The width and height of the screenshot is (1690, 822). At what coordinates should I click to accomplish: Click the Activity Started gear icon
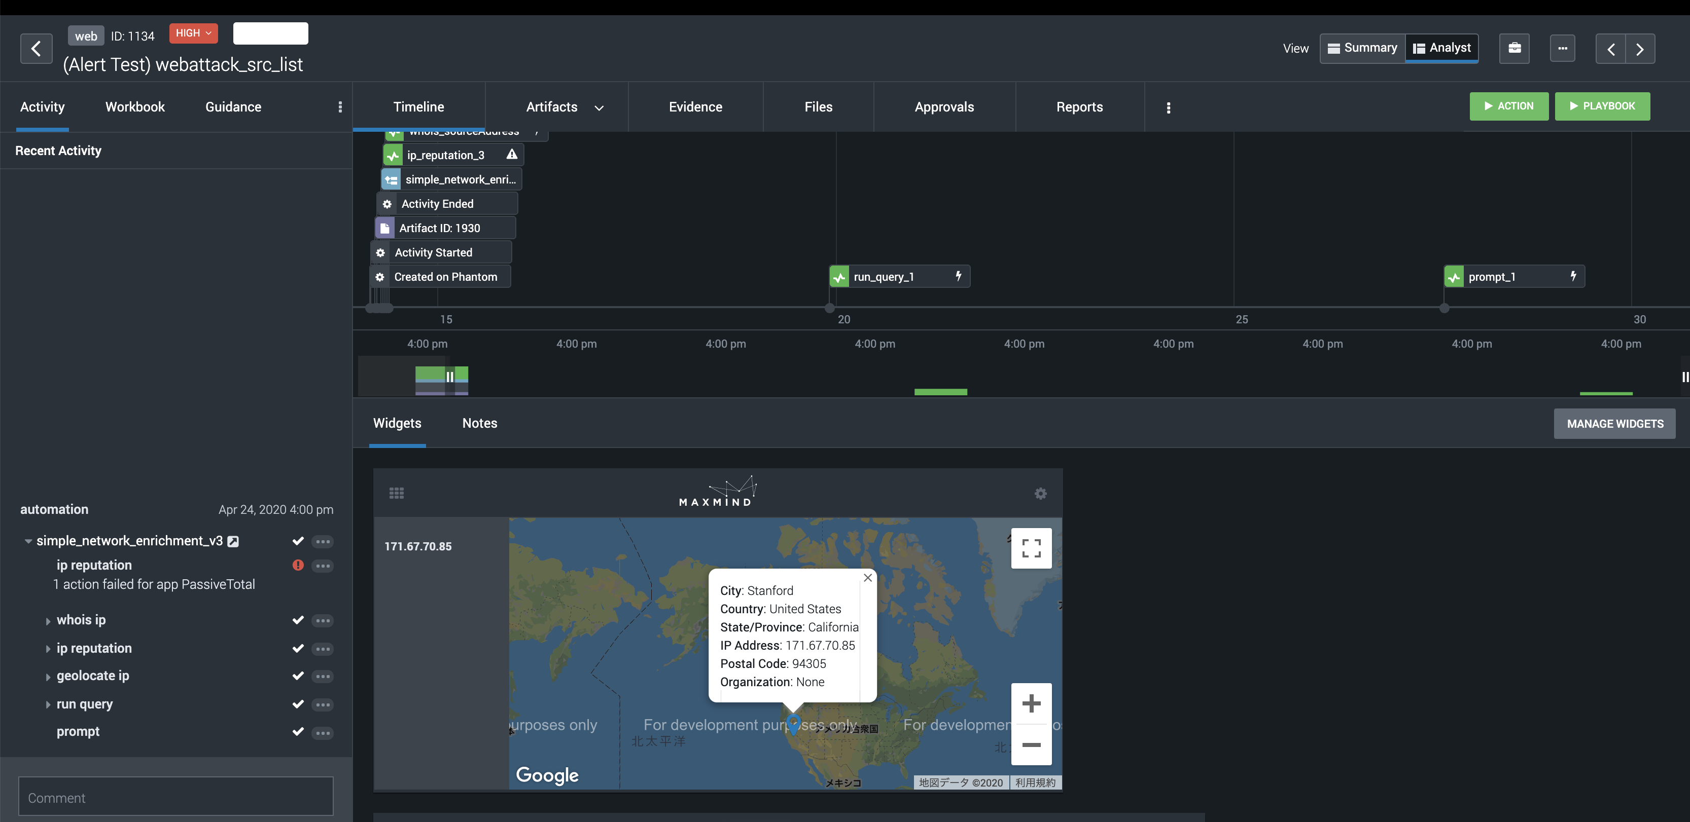click(x=380, y=252)
